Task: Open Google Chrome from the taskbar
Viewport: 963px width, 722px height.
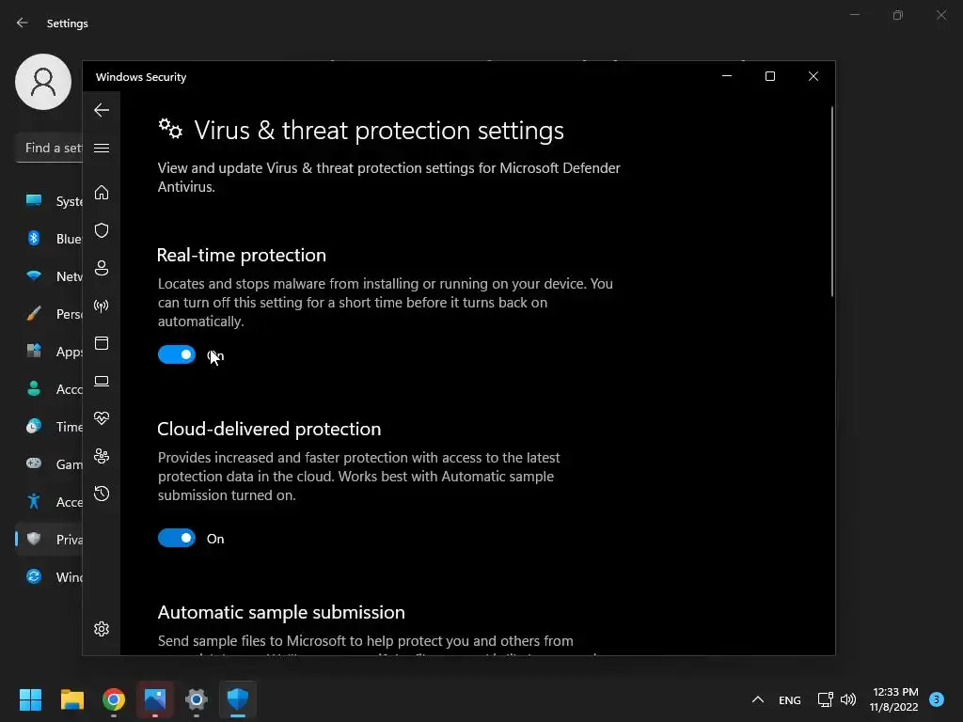Action: pos(114,699)
